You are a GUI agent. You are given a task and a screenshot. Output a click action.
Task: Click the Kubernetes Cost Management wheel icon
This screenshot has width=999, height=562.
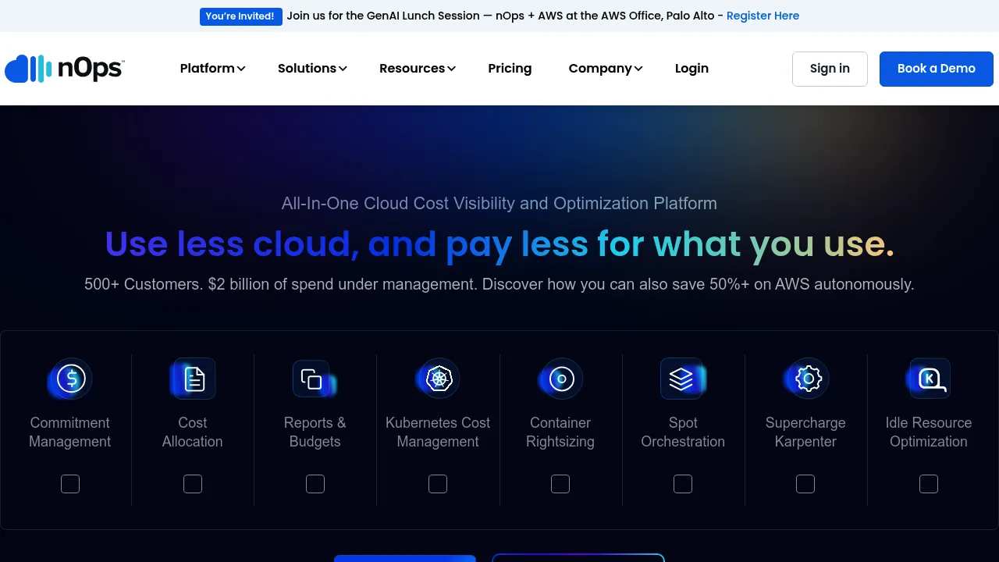click(x=438, y=379)
